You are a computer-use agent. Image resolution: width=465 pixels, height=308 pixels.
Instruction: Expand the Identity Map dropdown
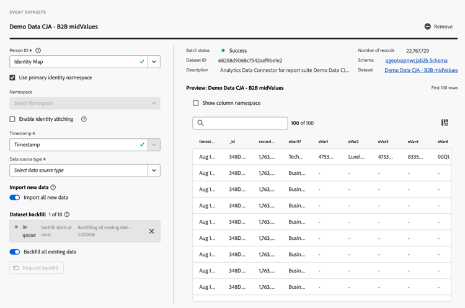pos(154,62)
